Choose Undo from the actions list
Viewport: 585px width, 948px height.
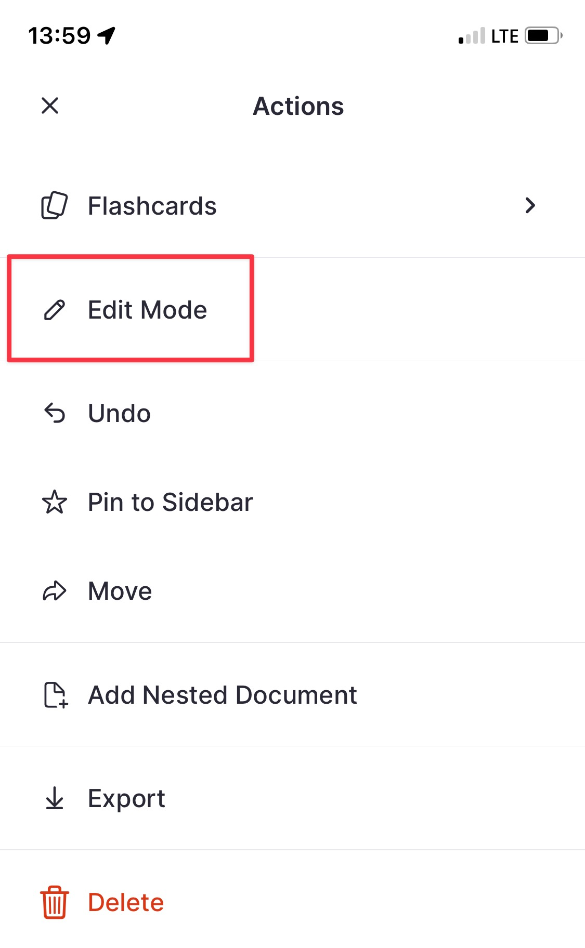pyautogui.click(x=119, y=414)
